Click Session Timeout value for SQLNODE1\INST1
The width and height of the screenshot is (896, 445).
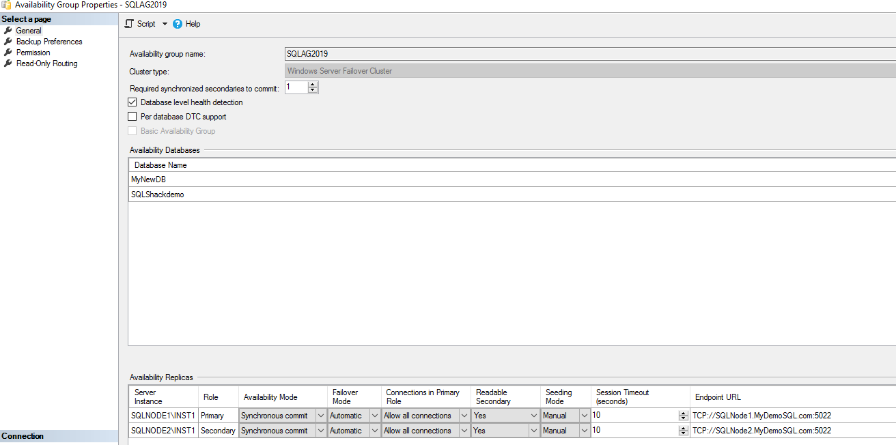(634, 416)
